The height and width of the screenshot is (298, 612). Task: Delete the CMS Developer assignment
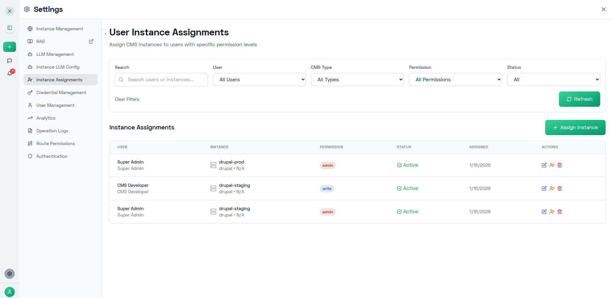(560, 188)
